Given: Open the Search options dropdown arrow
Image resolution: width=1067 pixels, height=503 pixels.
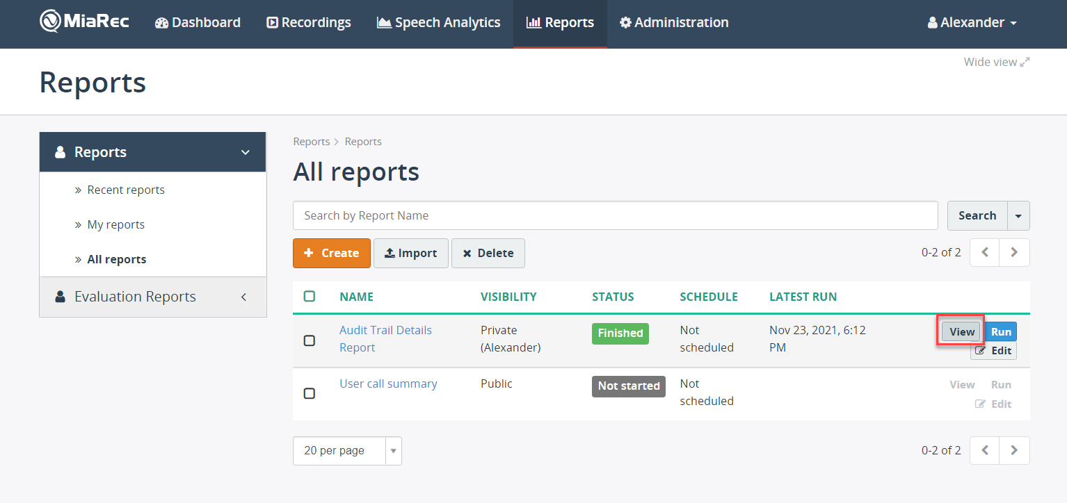Looking at the screenshot, I should 1018,216.
